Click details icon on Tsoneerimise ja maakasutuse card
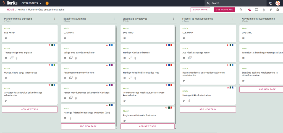This screenshot has height=133, width=283. pyautogui.click(x=125, y=101)
